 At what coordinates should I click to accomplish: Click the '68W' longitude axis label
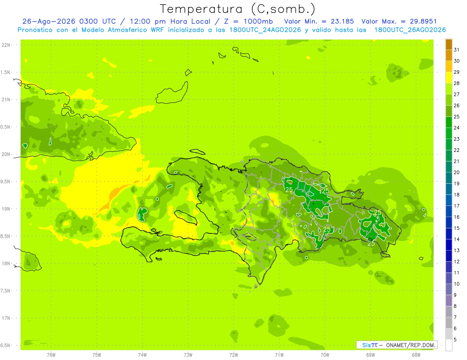click(x=416, y=355)
